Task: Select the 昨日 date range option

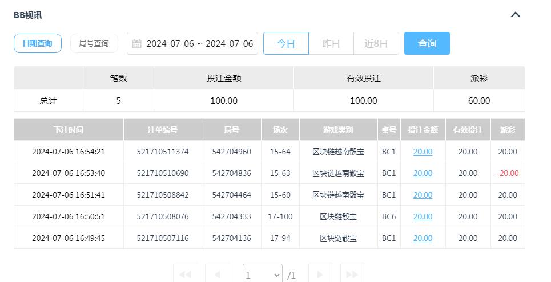Action: tap(331, 43)
